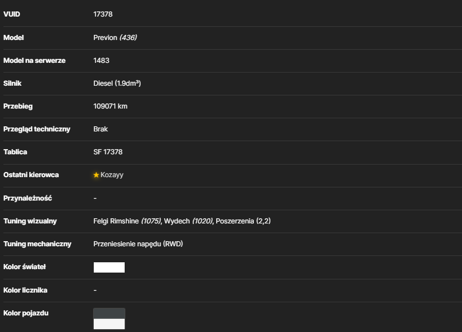Click the VUID value 17378

tap(103, 14)
